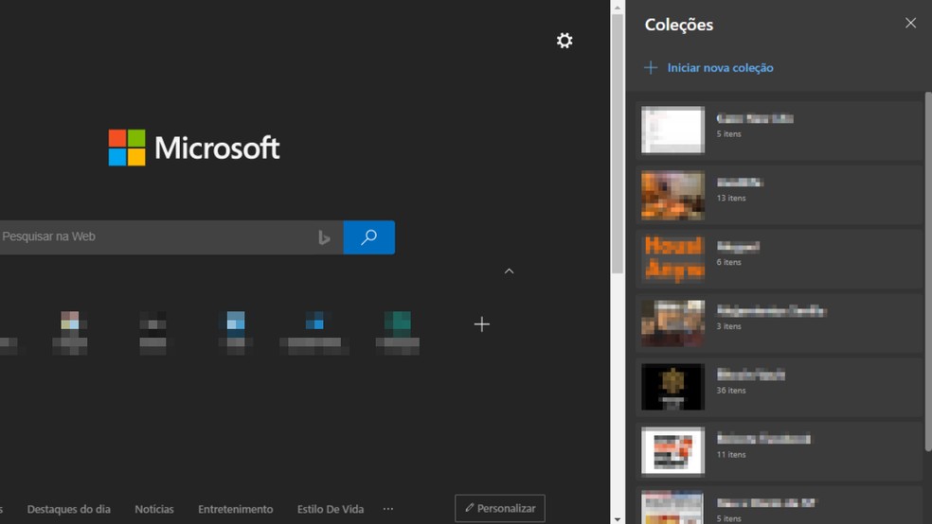Open the collection with 13 itens

(x=779, y=195)
